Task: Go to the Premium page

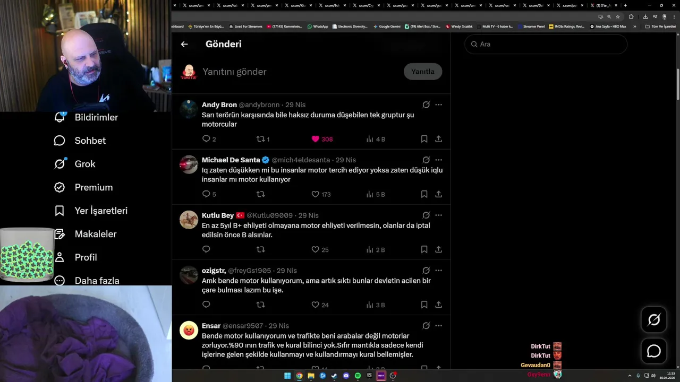Action: click(x=83, y=187)
